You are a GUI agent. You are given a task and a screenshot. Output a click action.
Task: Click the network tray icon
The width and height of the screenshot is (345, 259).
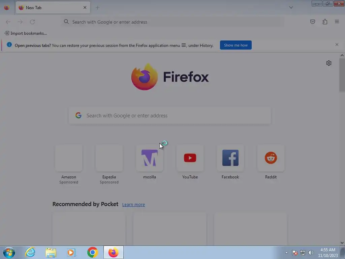(x=303, y=253)
